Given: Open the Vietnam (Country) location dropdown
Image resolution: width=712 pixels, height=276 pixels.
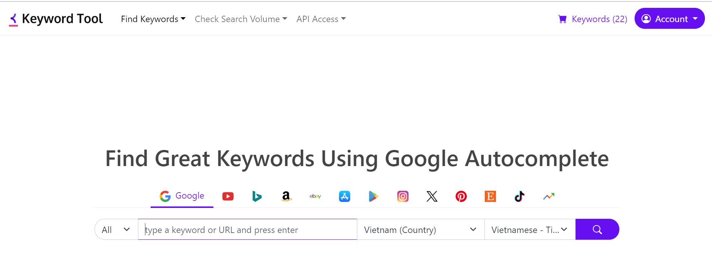Looking at the screenshot, I should coord(420,230).
